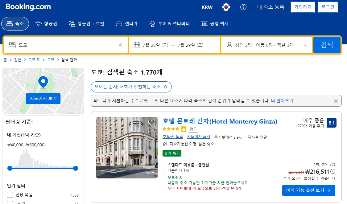Go to 도쿄 도 breadcrumb
347x204 pixels.
[34, 60]
